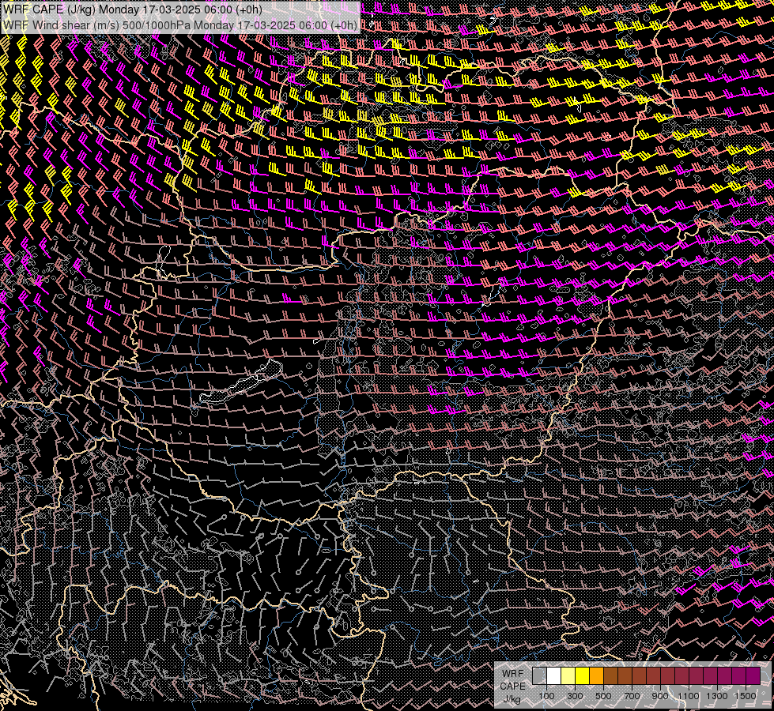Select the pale yellow legend swatch
The height and width of the screenshot is (711, 774).
(x=568, y=675)
